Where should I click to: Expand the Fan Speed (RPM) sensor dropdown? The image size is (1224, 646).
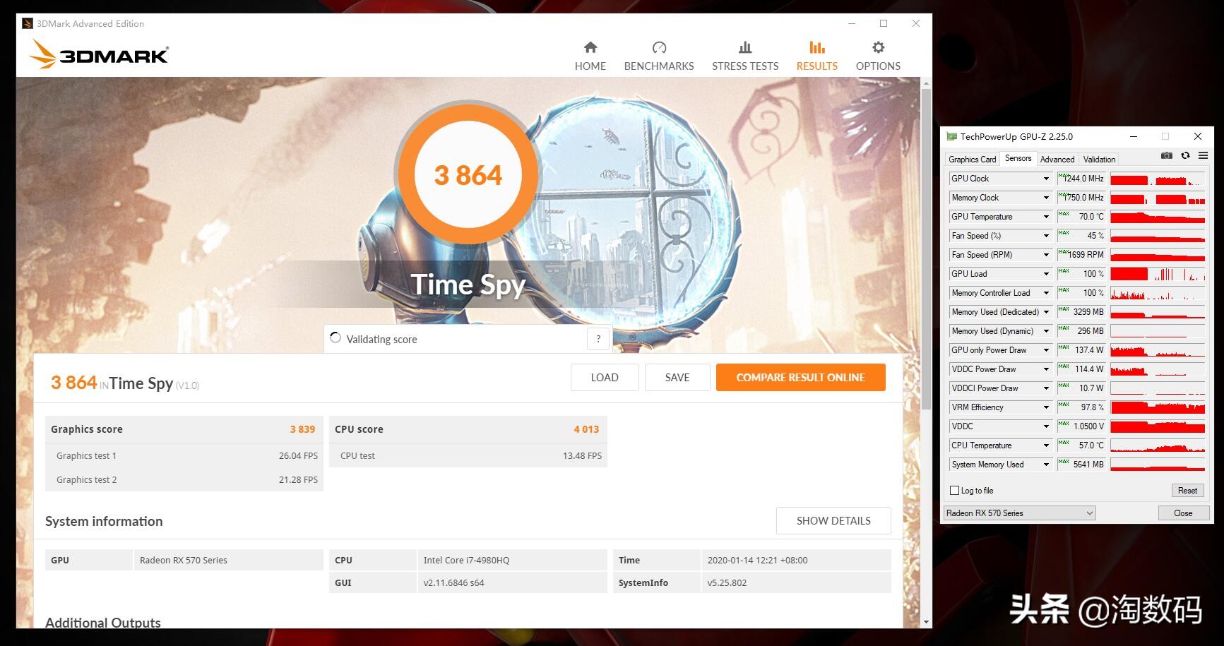1046,255
